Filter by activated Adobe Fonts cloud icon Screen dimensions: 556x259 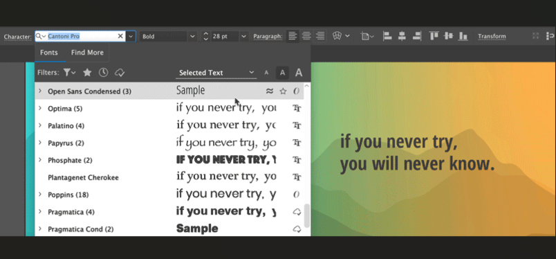[x=120, y=73]
